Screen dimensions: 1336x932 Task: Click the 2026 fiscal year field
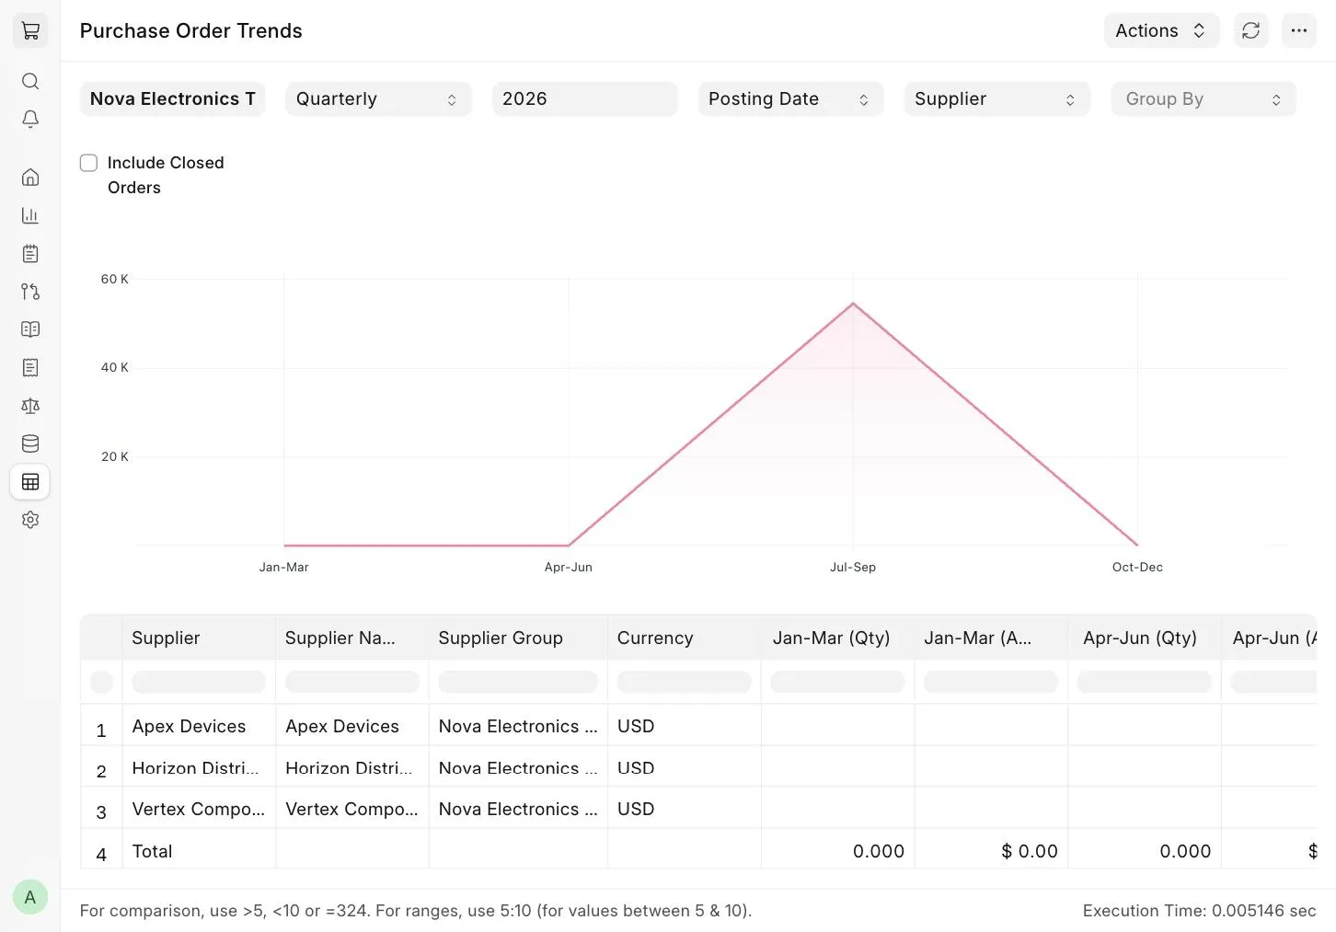click(584, 99)
